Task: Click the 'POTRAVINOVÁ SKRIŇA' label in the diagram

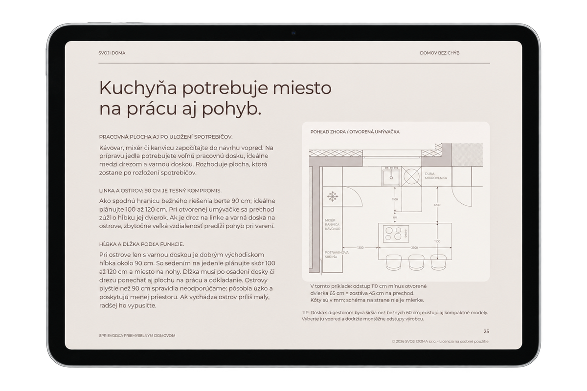Action: click(x=337, y=255)
